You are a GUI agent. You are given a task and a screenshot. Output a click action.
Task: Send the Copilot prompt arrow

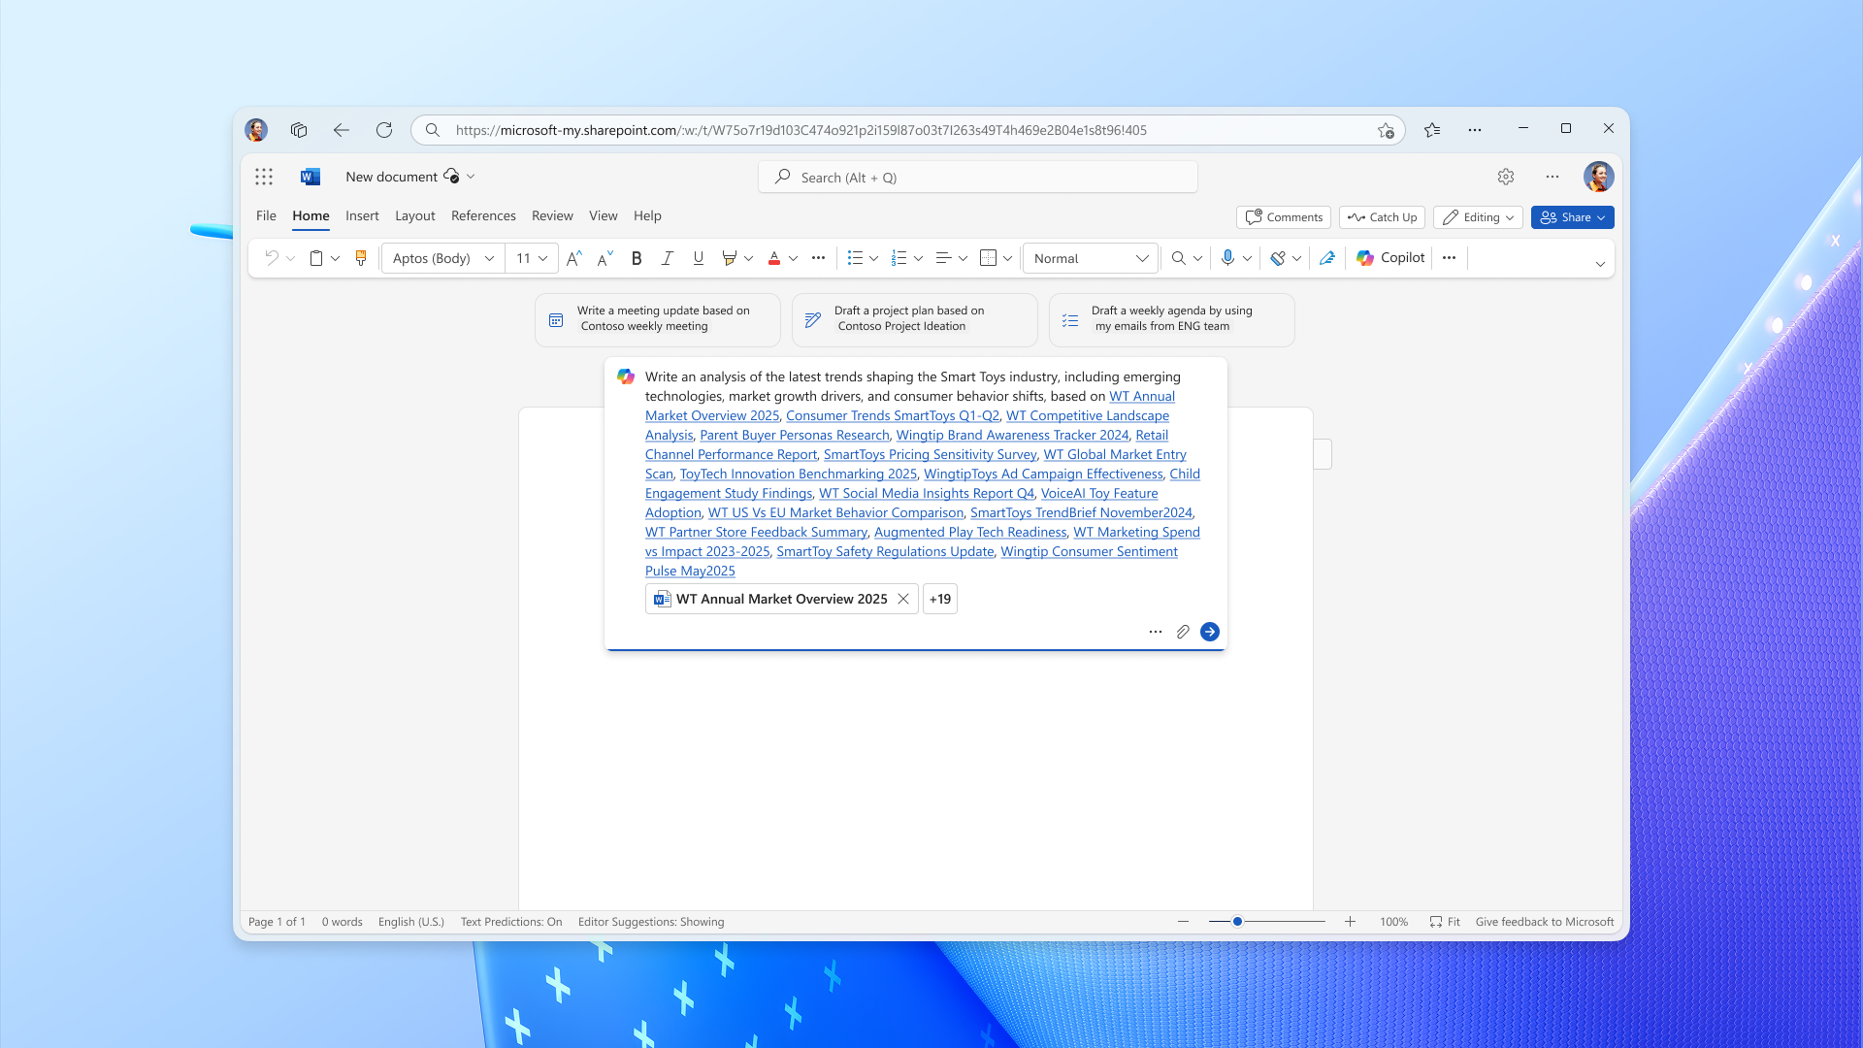pyautogui.click(x=1210, y=632)
